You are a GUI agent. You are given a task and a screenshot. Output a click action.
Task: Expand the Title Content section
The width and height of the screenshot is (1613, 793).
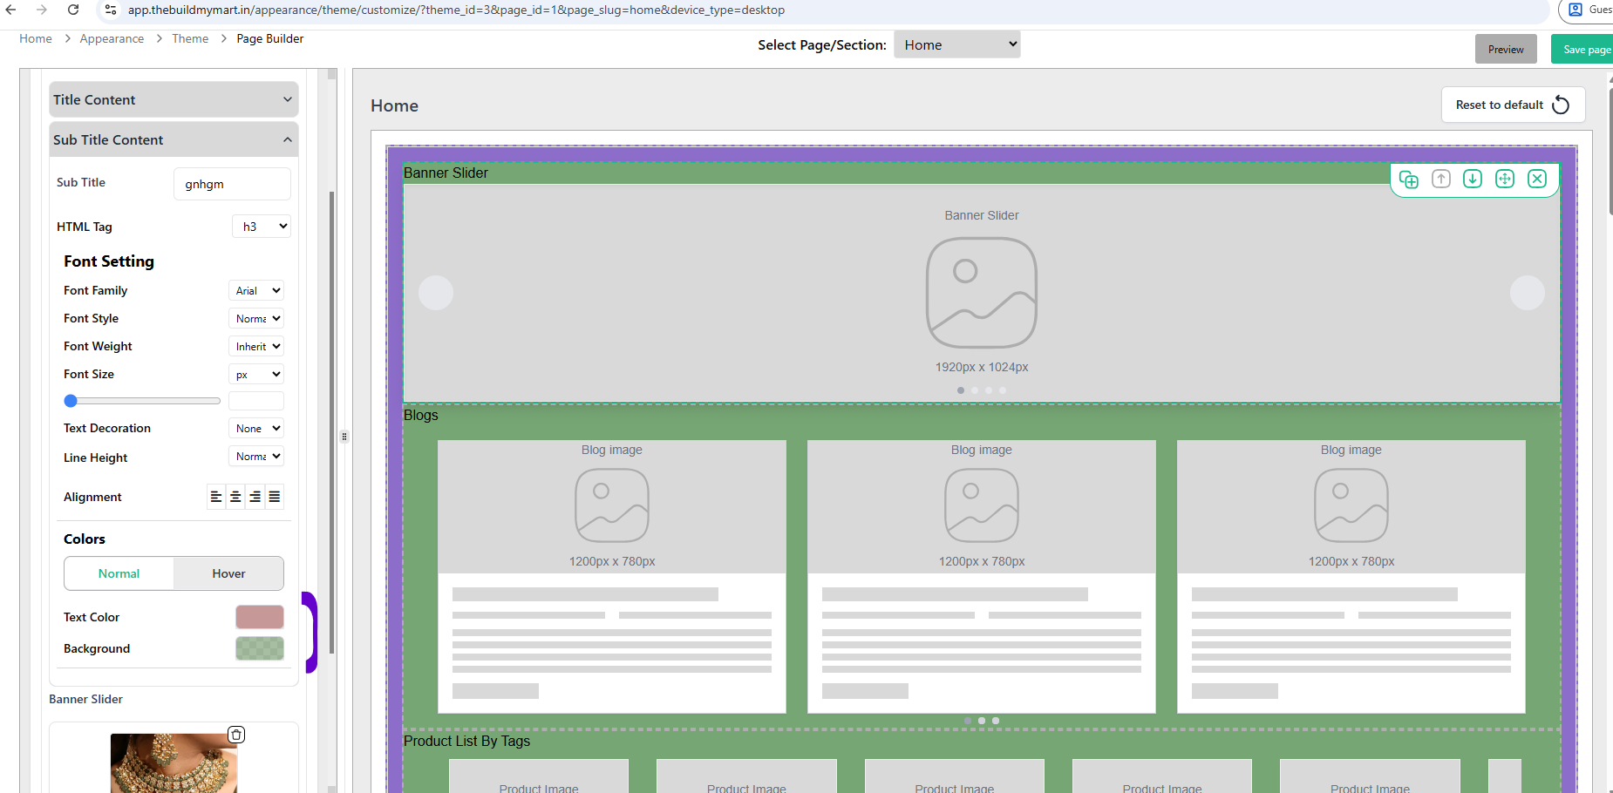click(174, 99)
